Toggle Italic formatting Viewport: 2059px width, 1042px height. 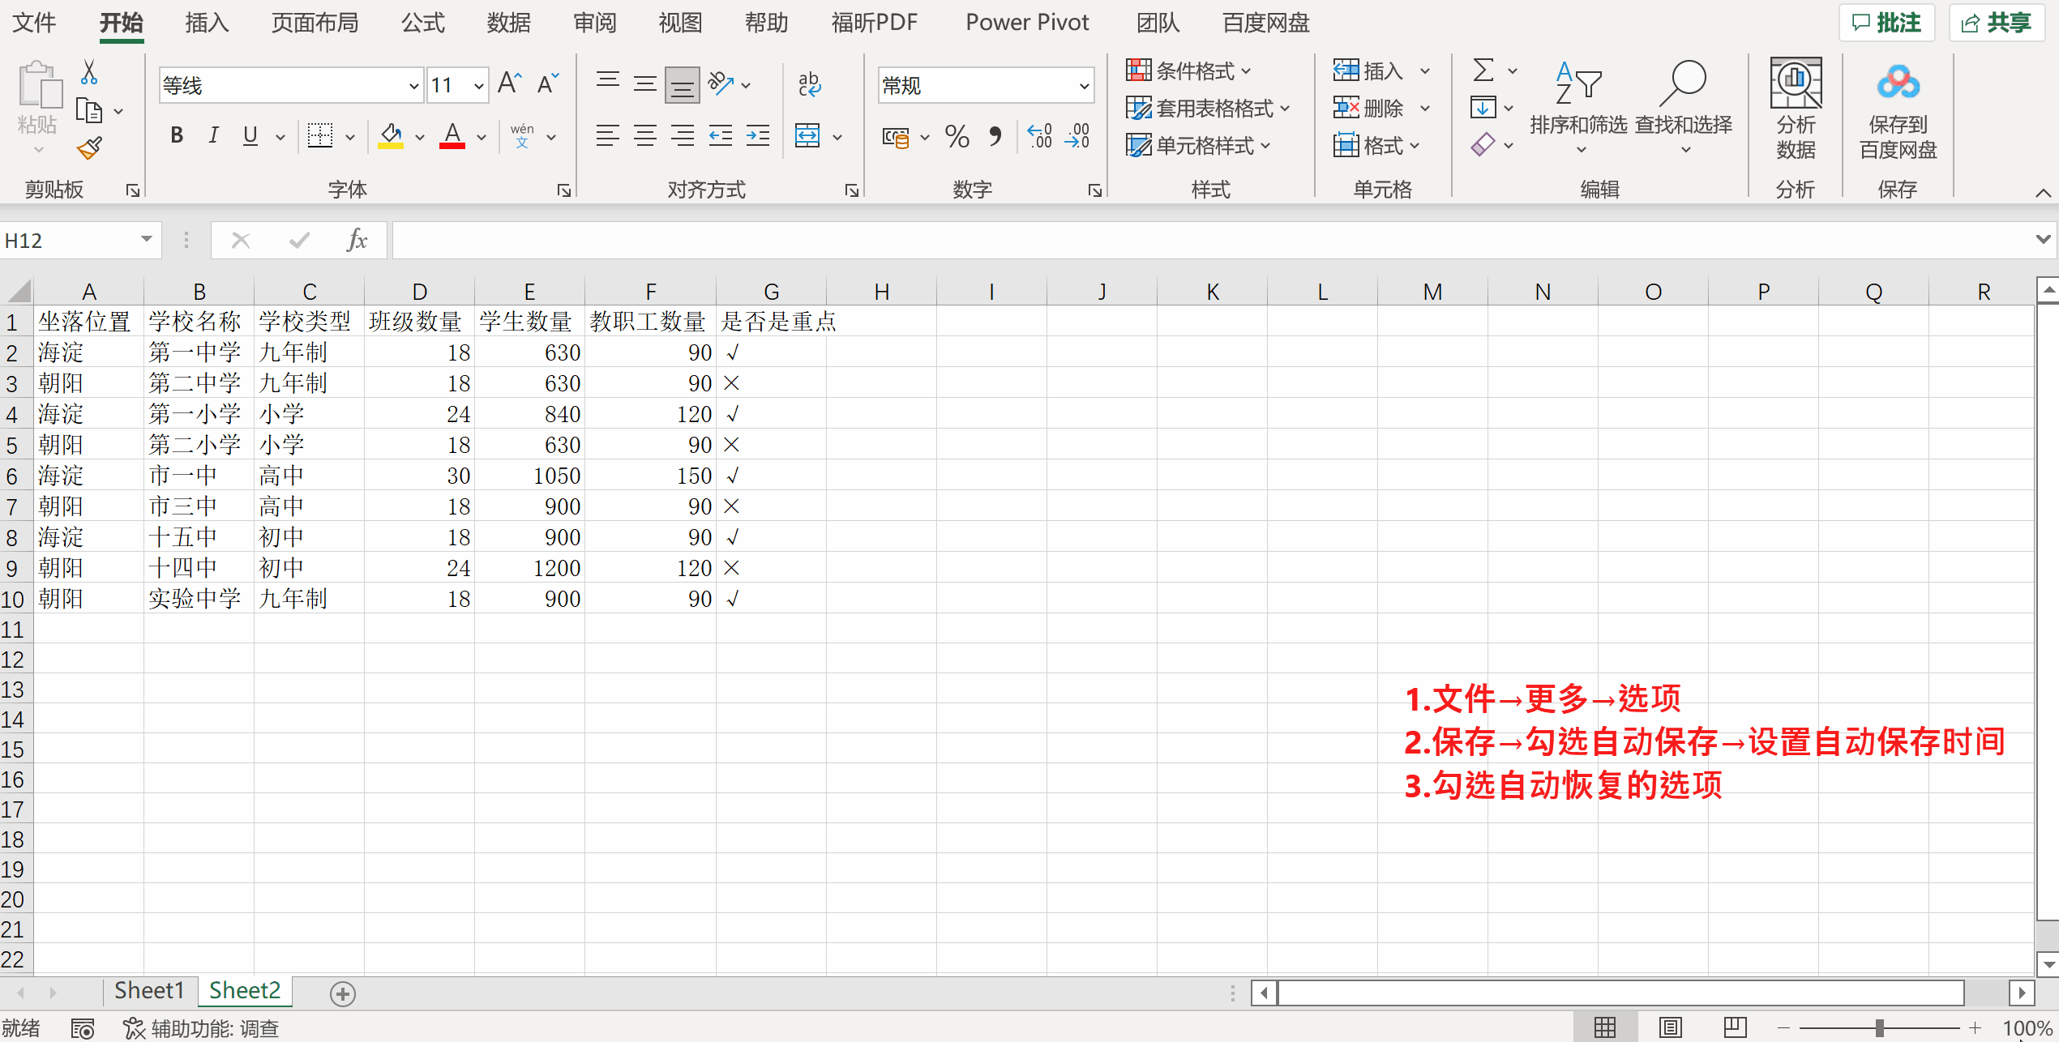213,136
